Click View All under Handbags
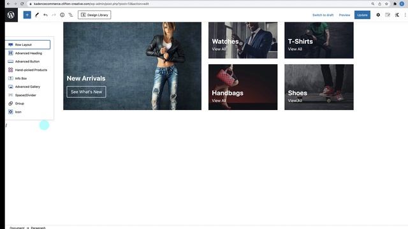 (x=219, y=101)
